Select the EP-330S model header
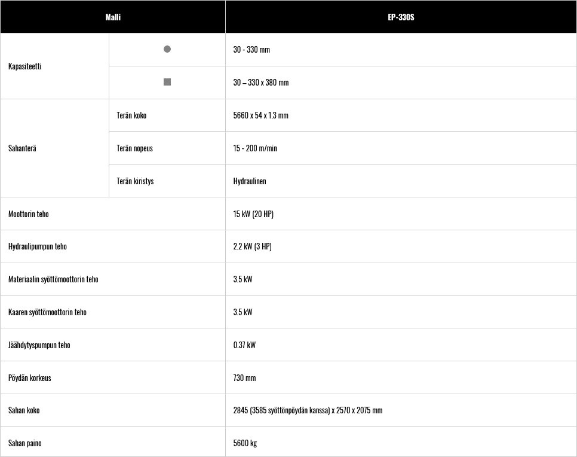The height and width of the screenshot is (457, 577). click(401, 17)
